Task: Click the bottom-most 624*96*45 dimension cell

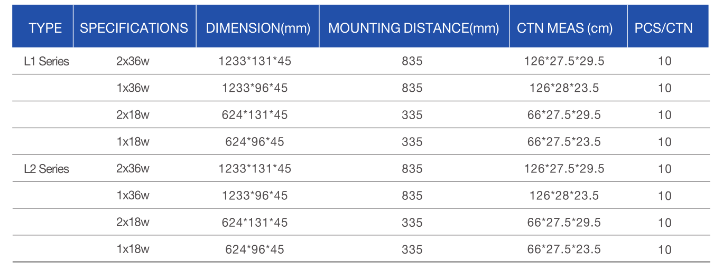Action: (x=255, y=249)
